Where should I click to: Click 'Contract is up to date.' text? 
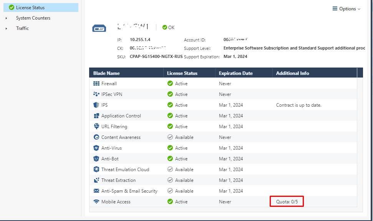pyautogui.click(x=298, y=105)
